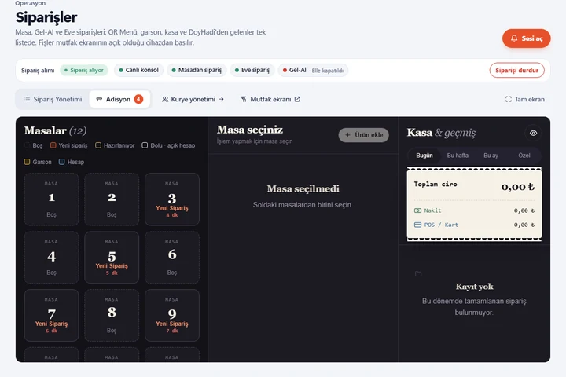The width and height of the screenshot is (566, 377).
Task: Click the Siparişi durdur button
Action: [x=517, y=70]
